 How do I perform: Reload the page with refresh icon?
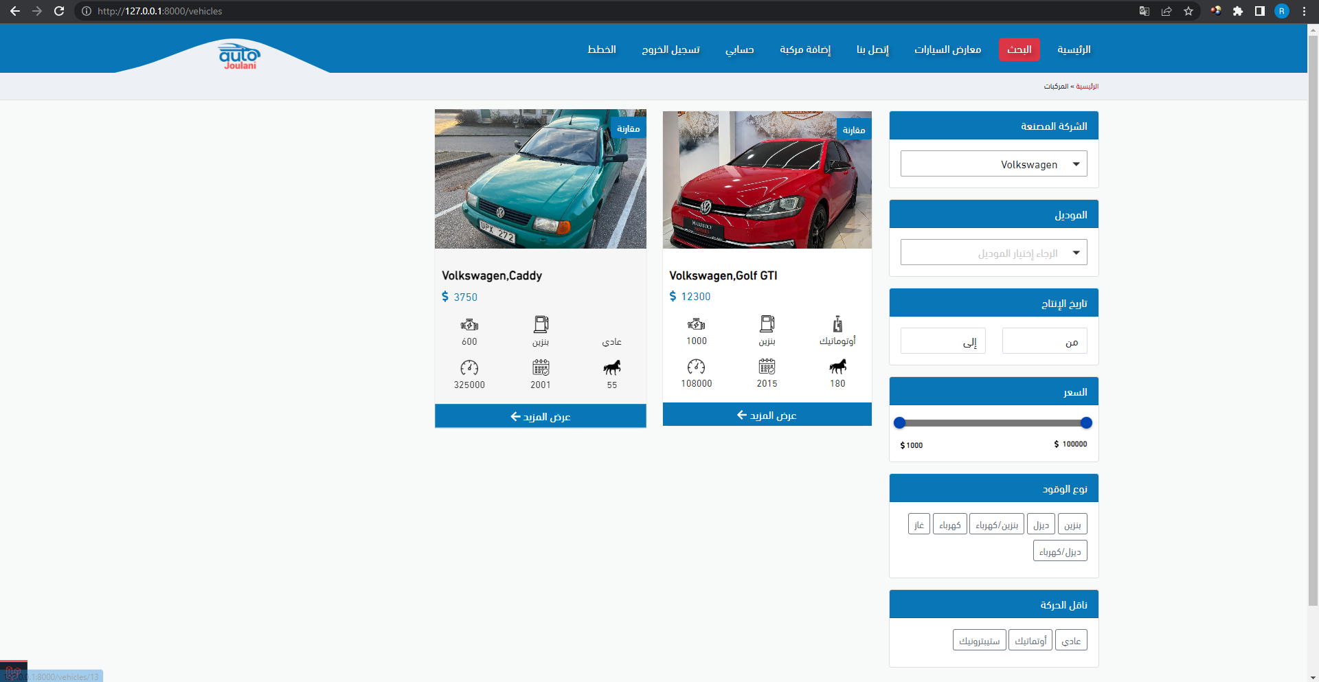pos(59,11)
